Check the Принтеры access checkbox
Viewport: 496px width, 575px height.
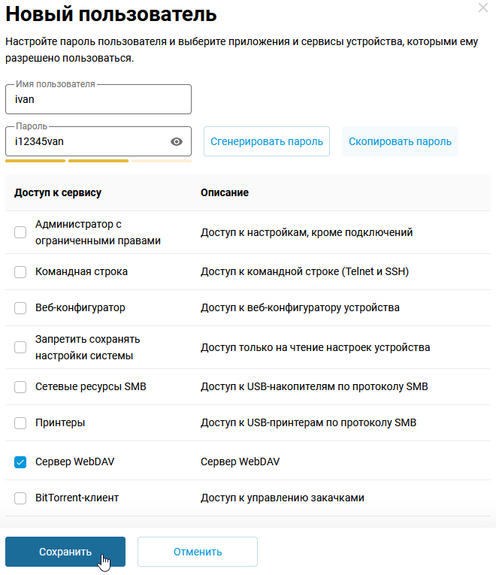point(20,422)
